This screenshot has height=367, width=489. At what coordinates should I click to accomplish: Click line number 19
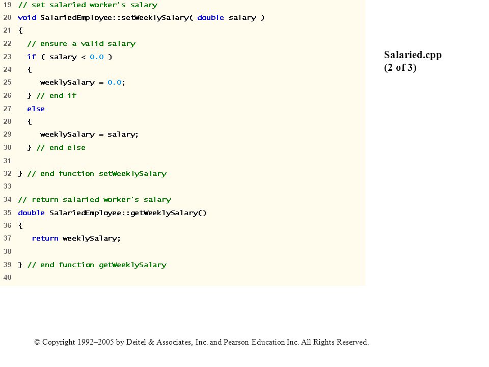pyautogui.click(x=7, y=5)
